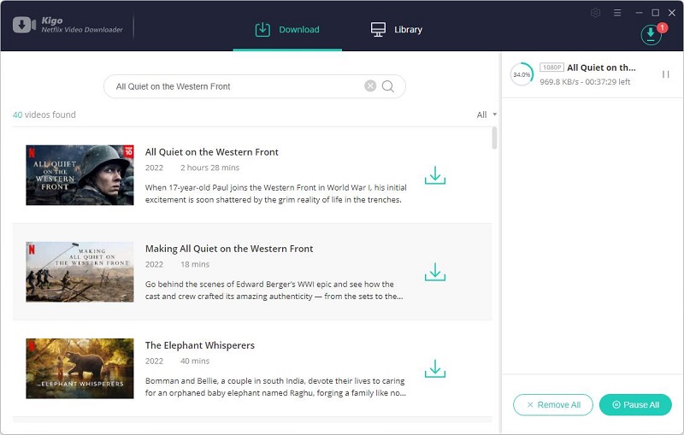Image resolution: width=684 pixels, height=435 pixels.
Task: Click the title All Quiet on the Western Front
Action: tap(211, 152)
